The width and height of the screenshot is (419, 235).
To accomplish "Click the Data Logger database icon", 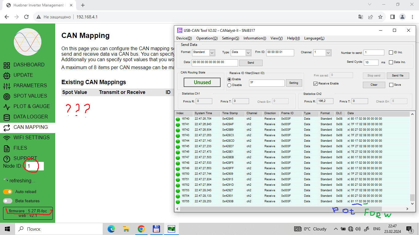I will pos(7,117).
